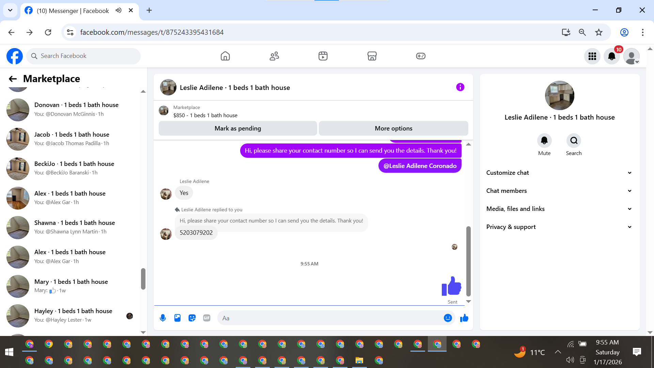Click Mark as pending button
Viewport: 654px width, 368px height.
(237, 128)
